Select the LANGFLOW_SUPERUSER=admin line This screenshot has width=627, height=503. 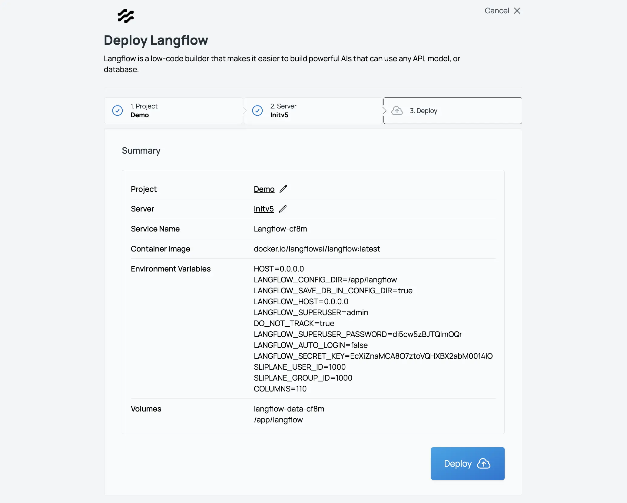click(311, 312)
